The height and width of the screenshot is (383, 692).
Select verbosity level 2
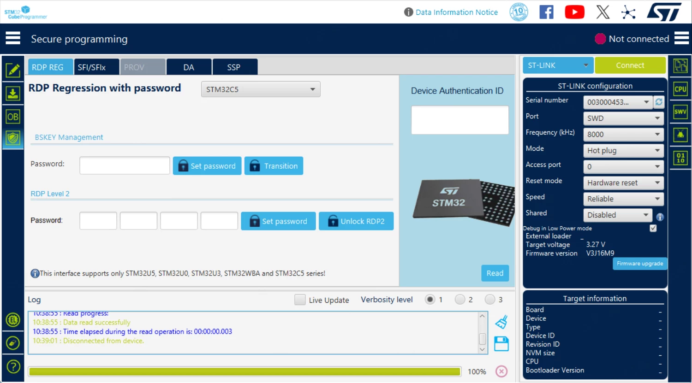(460, 300)
